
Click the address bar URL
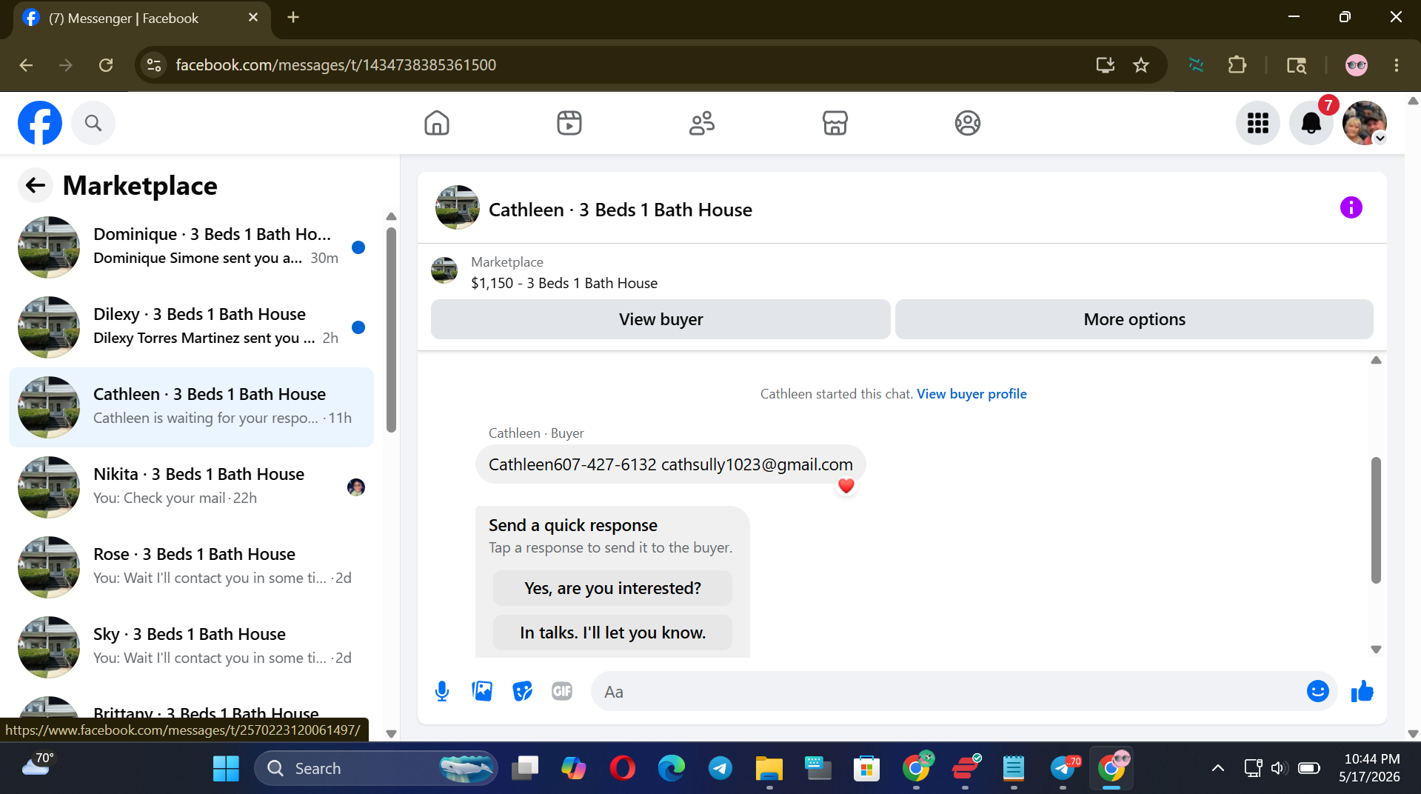335,65
